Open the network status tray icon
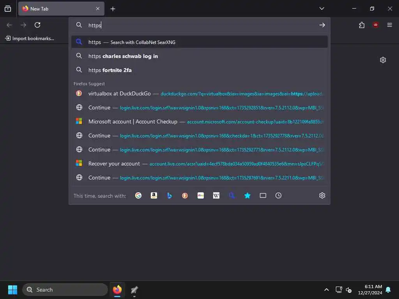399x299 pixels. tap(339, 290)
